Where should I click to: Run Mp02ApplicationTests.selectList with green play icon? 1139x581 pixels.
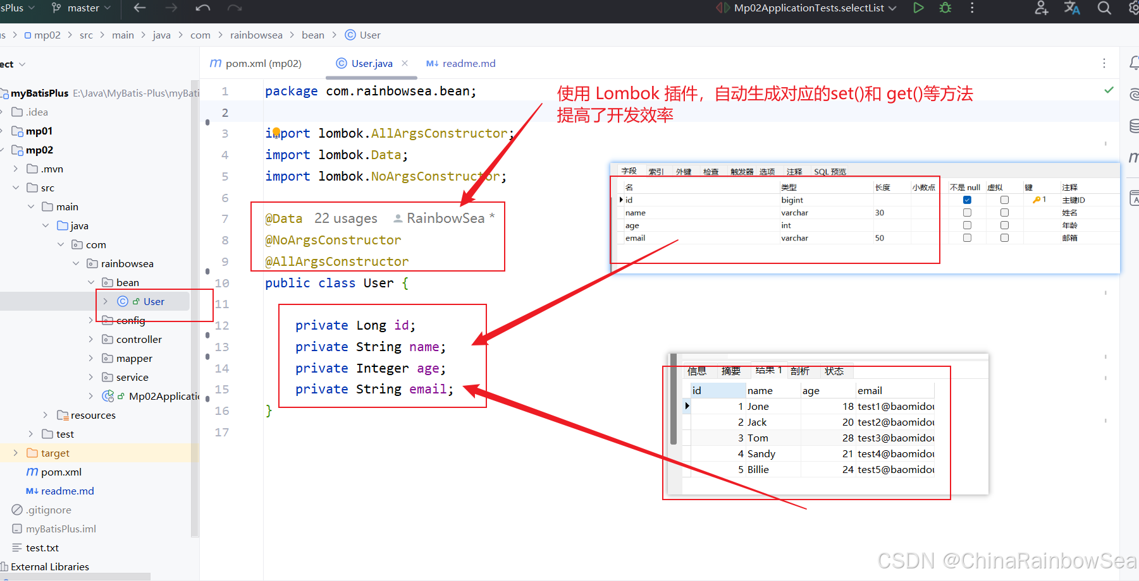(x=918, y=8)
